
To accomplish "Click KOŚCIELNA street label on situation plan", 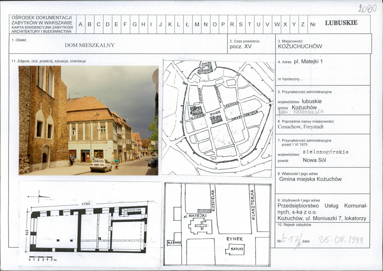I will [x=213, y=200].
